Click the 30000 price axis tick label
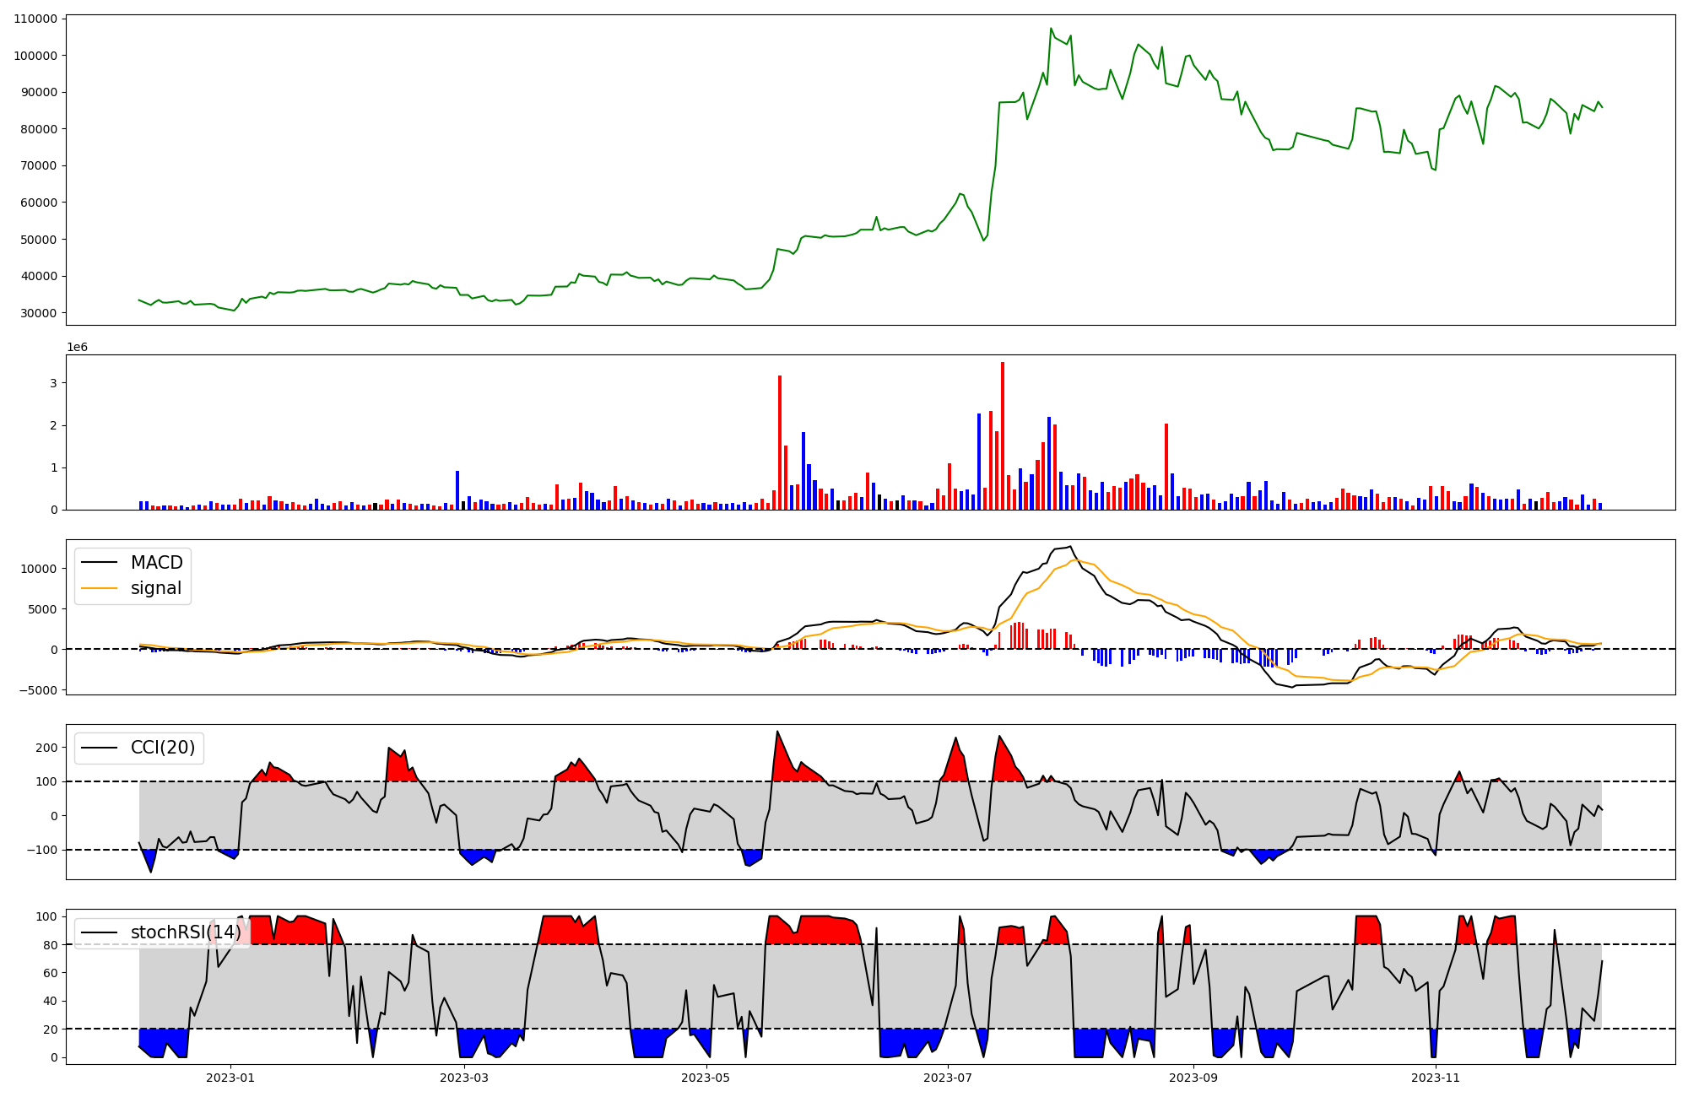Image resolution: width=1688 pixels, height=1097 pixels. 39,313
